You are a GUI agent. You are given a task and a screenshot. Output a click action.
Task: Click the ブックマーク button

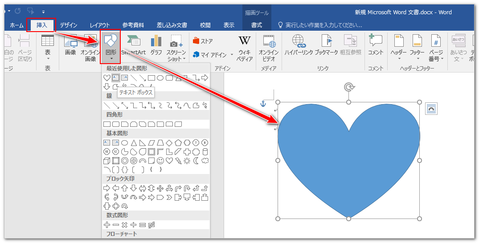coord(327,45)
